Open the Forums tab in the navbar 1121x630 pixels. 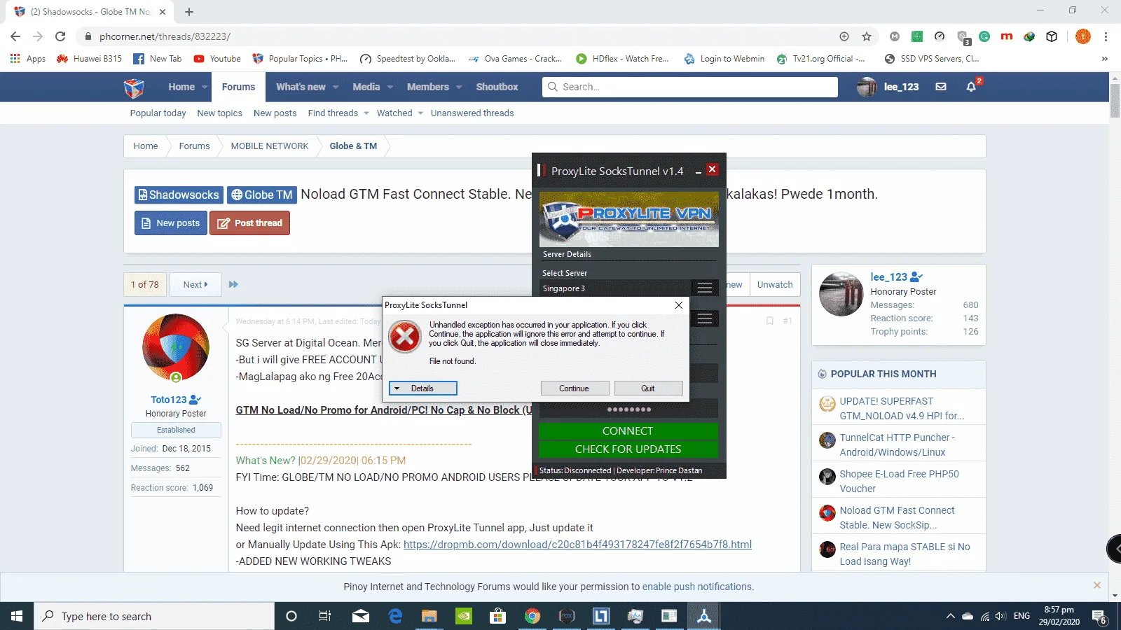(238, 87)
